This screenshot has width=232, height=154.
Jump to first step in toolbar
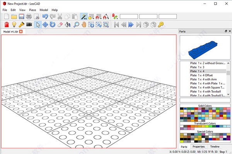[x=117, y=25]
